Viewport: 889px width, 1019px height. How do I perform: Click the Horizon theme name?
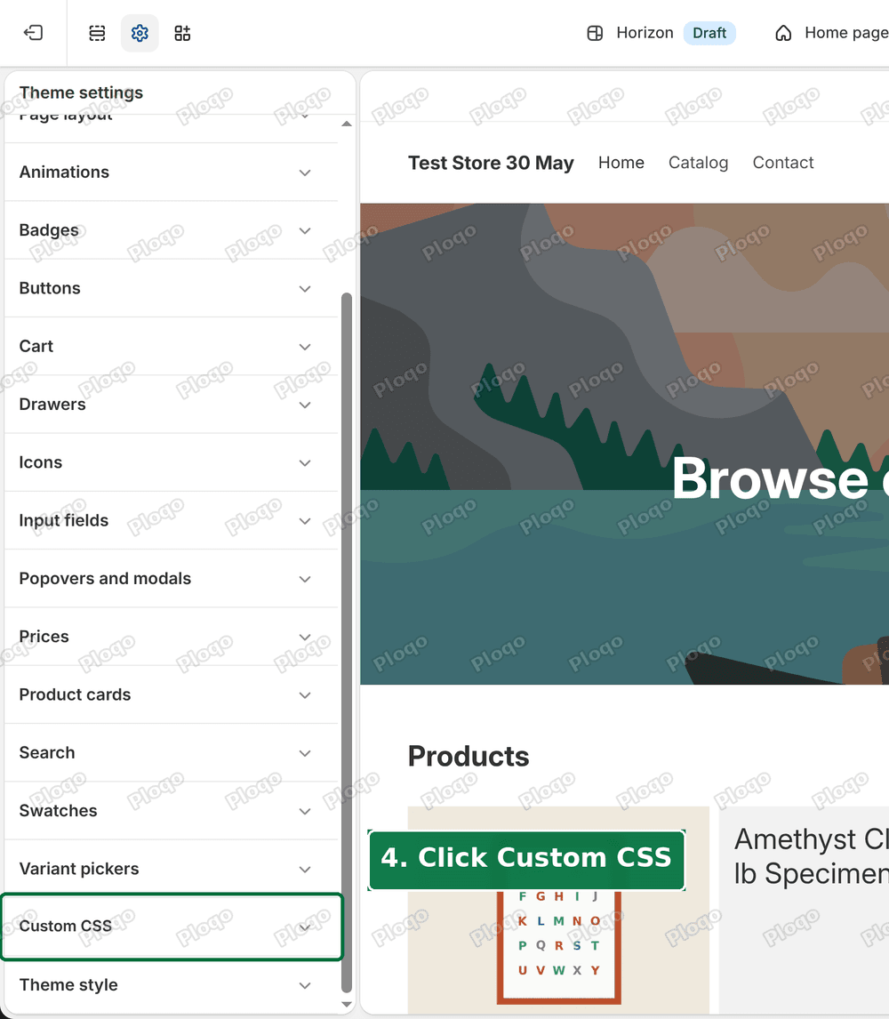pyautogui.click(x=645, y=33)
